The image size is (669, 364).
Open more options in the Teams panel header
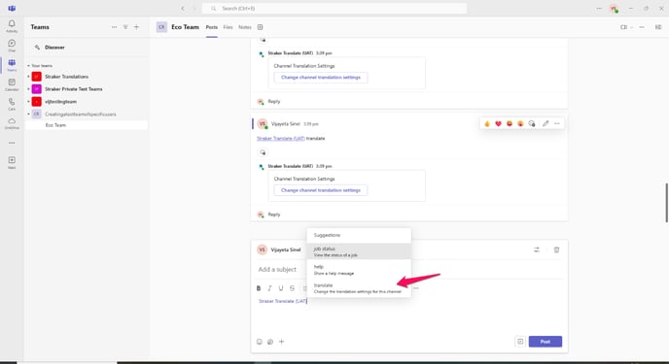[115, 27]
